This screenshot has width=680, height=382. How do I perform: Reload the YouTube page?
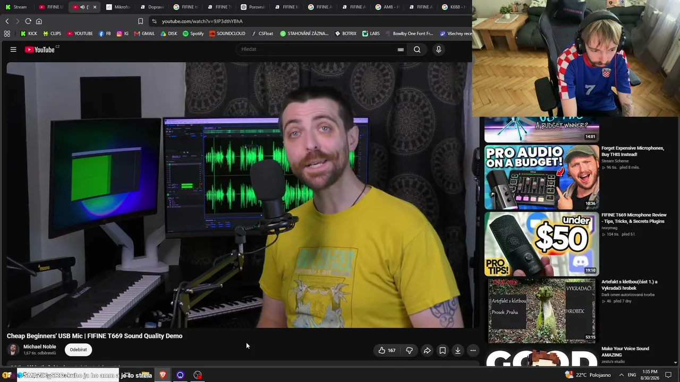coord(28,21)
